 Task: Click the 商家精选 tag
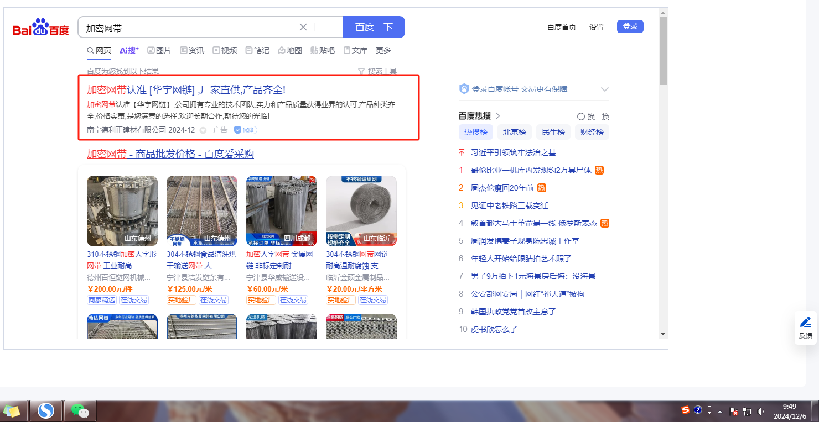tap(102, 300)
